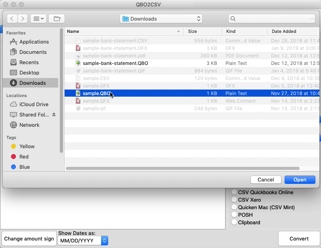
Task: Click the search field in file dialog
Action: coord(272,19)
